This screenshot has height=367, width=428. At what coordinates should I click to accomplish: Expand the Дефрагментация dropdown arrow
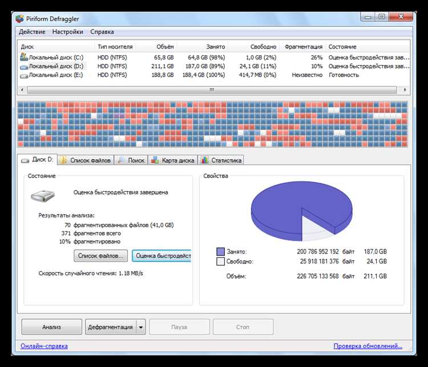[x=141, y=327]
